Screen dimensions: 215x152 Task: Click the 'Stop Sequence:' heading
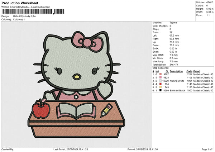[x=161, y=68]
